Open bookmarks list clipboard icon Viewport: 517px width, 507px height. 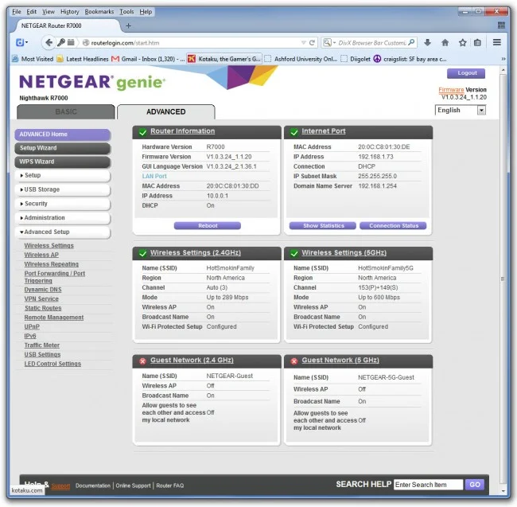477,42
